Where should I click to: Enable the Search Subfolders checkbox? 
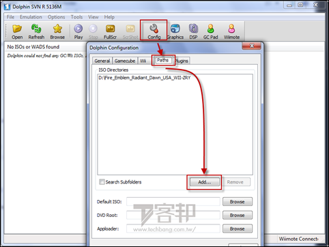click(102, 181)
